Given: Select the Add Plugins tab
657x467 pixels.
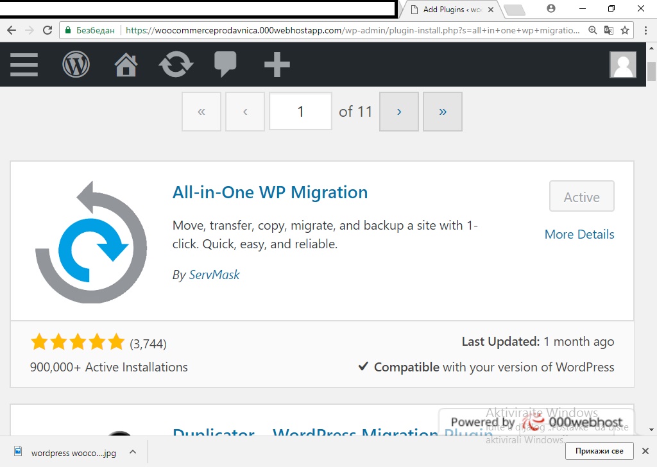Looking at the screenshot, I should coord(452,10).
